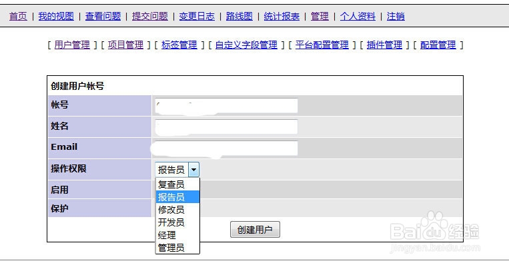Click the 帐号 input field
509x265 pixels.
coord(226,106)
